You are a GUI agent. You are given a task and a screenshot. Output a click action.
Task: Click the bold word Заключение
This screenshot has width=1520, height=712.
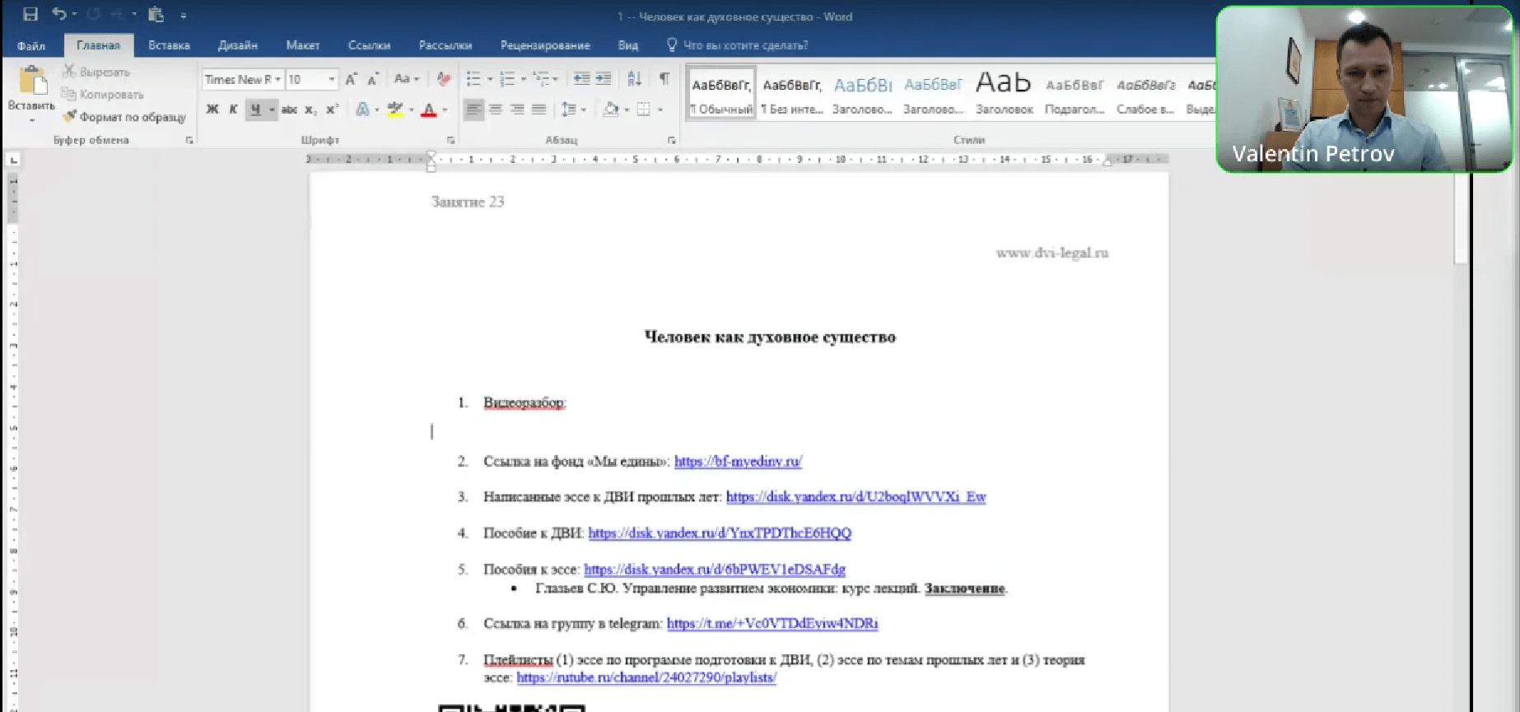pos(964,589)
